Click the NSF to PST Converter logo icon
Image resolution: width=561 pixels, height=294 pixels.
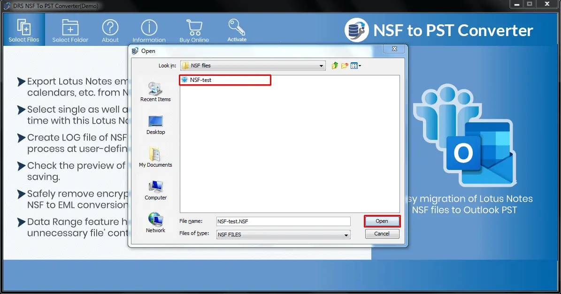(x=356, y=30)
